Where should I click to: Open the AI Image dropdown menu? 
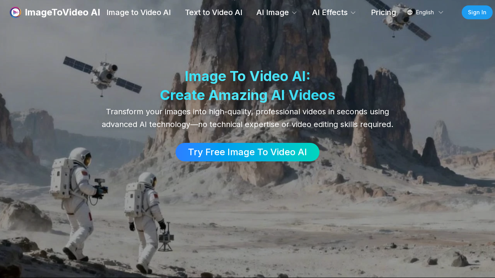[x=273, y=12]
